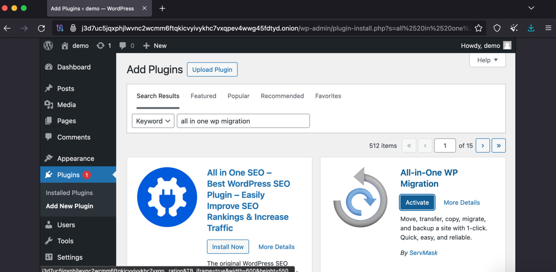Open the shield security level icon

click(497, 28)
